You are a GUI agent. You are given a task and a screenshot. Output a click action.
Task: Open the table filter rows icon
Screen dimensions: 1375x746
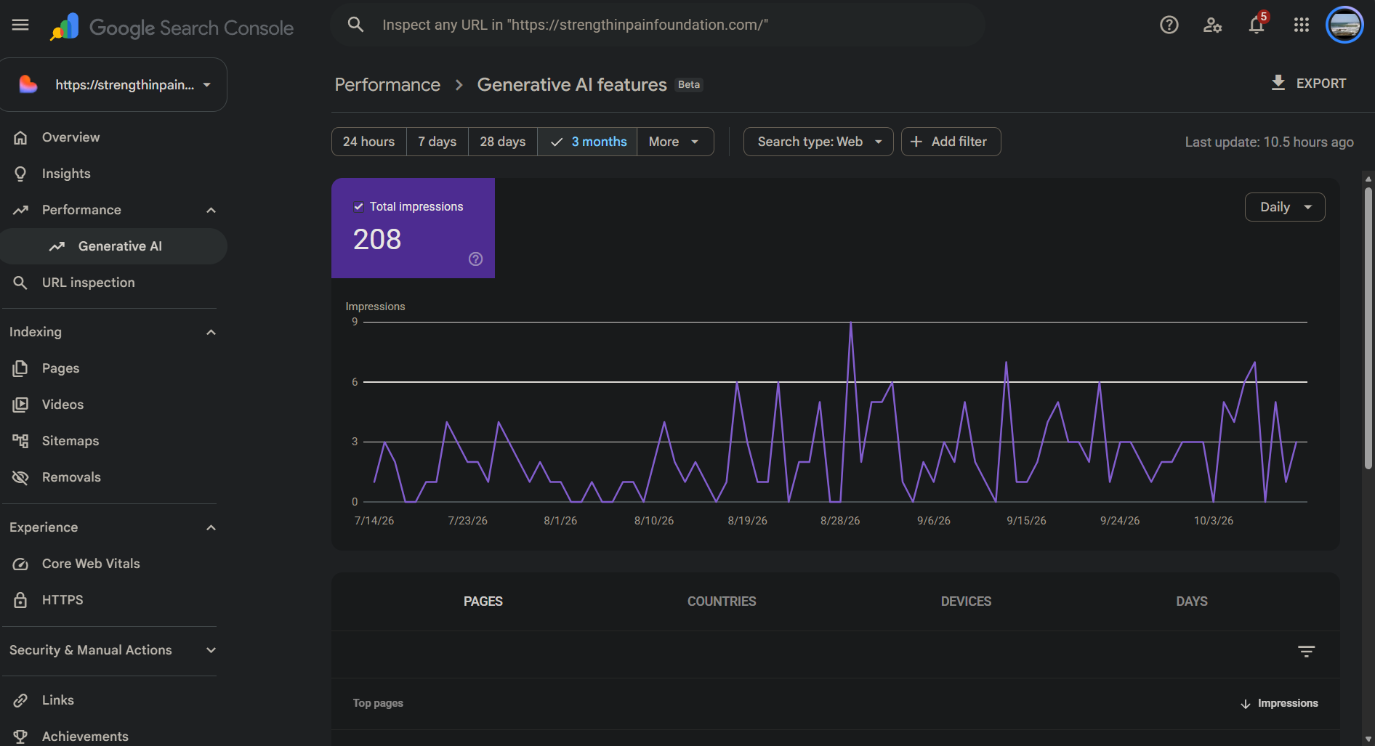1307,652
